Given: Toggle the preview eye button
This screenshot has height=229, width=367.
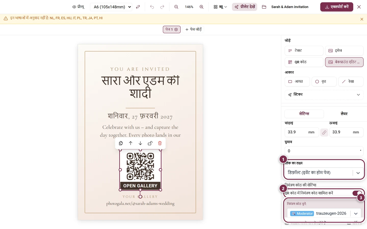Looking at the screenshot, I should point(78,7).
